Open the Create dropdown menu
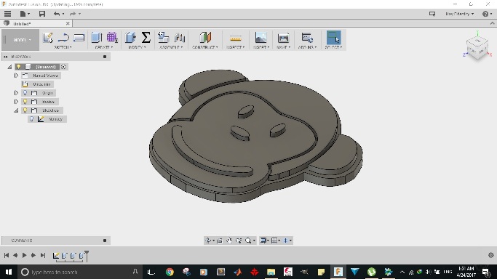The height and width of the screenshot is (279, 497). click(104, 47)
